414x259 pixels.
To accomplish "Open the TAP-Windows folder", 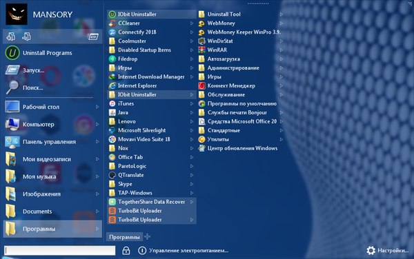I will coord(152,193).
